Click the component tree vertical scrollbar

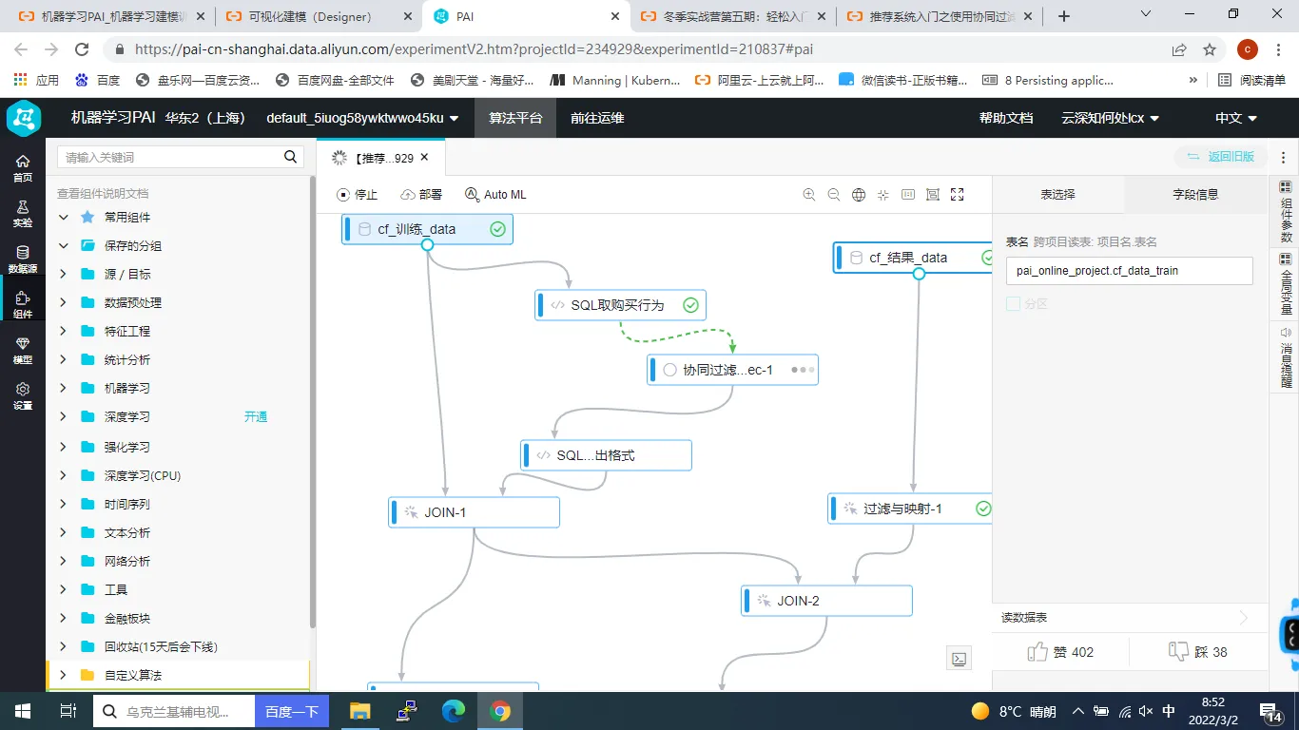click(312, 402)
